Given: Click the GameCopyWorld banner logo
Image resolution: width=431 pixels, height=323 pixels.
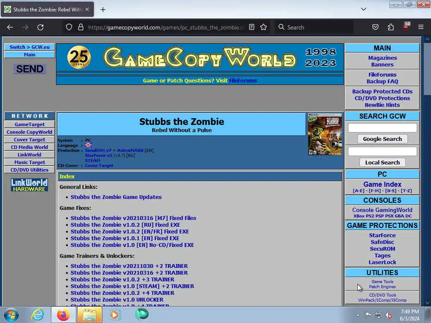Looking at the screenshot, I should point(200,57).
